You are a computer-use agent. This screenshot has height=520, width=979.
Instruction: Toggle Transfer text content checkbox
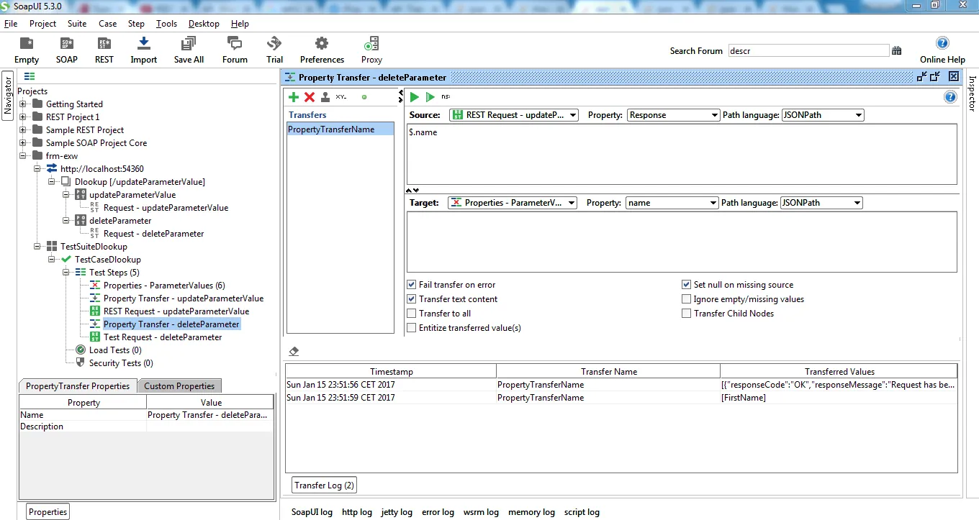point(412,299)
